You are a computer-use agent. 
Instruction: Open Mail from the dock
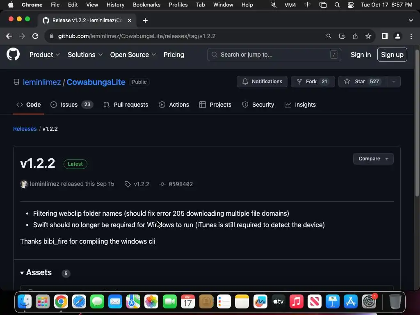(115, 301)
